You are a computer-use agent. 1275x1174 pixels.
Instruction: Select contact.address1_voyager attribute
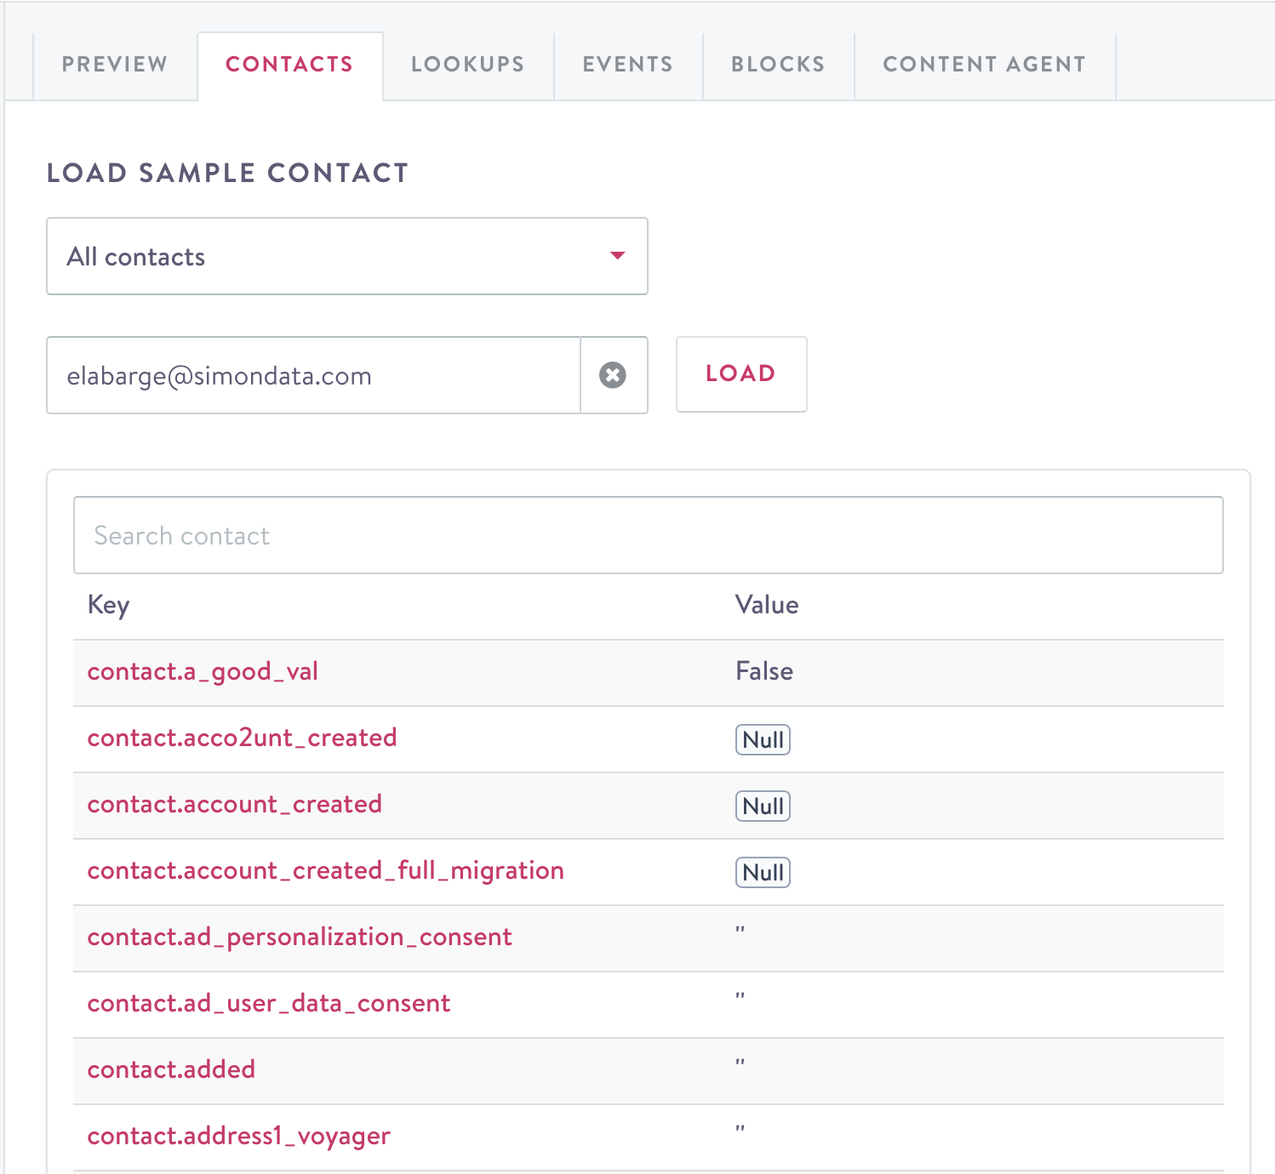click(x=238, y=1136)
